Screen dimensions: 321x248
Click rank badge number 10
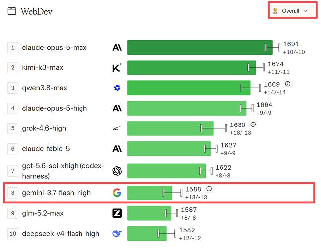tap(13, 233)
